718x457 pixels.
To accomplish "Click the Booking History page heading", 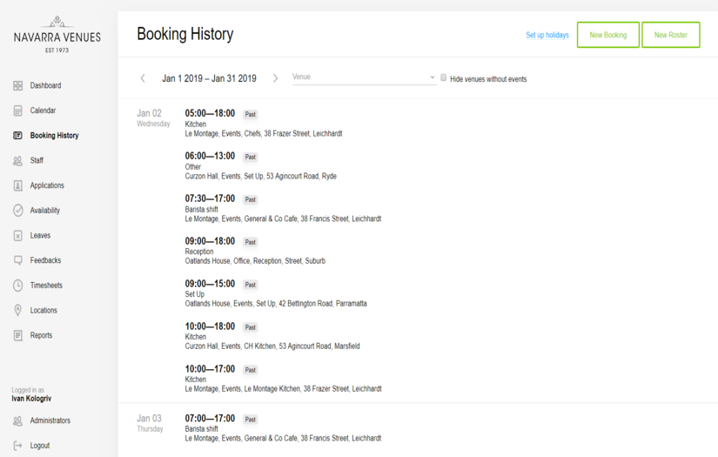I will tap(185, 34).
